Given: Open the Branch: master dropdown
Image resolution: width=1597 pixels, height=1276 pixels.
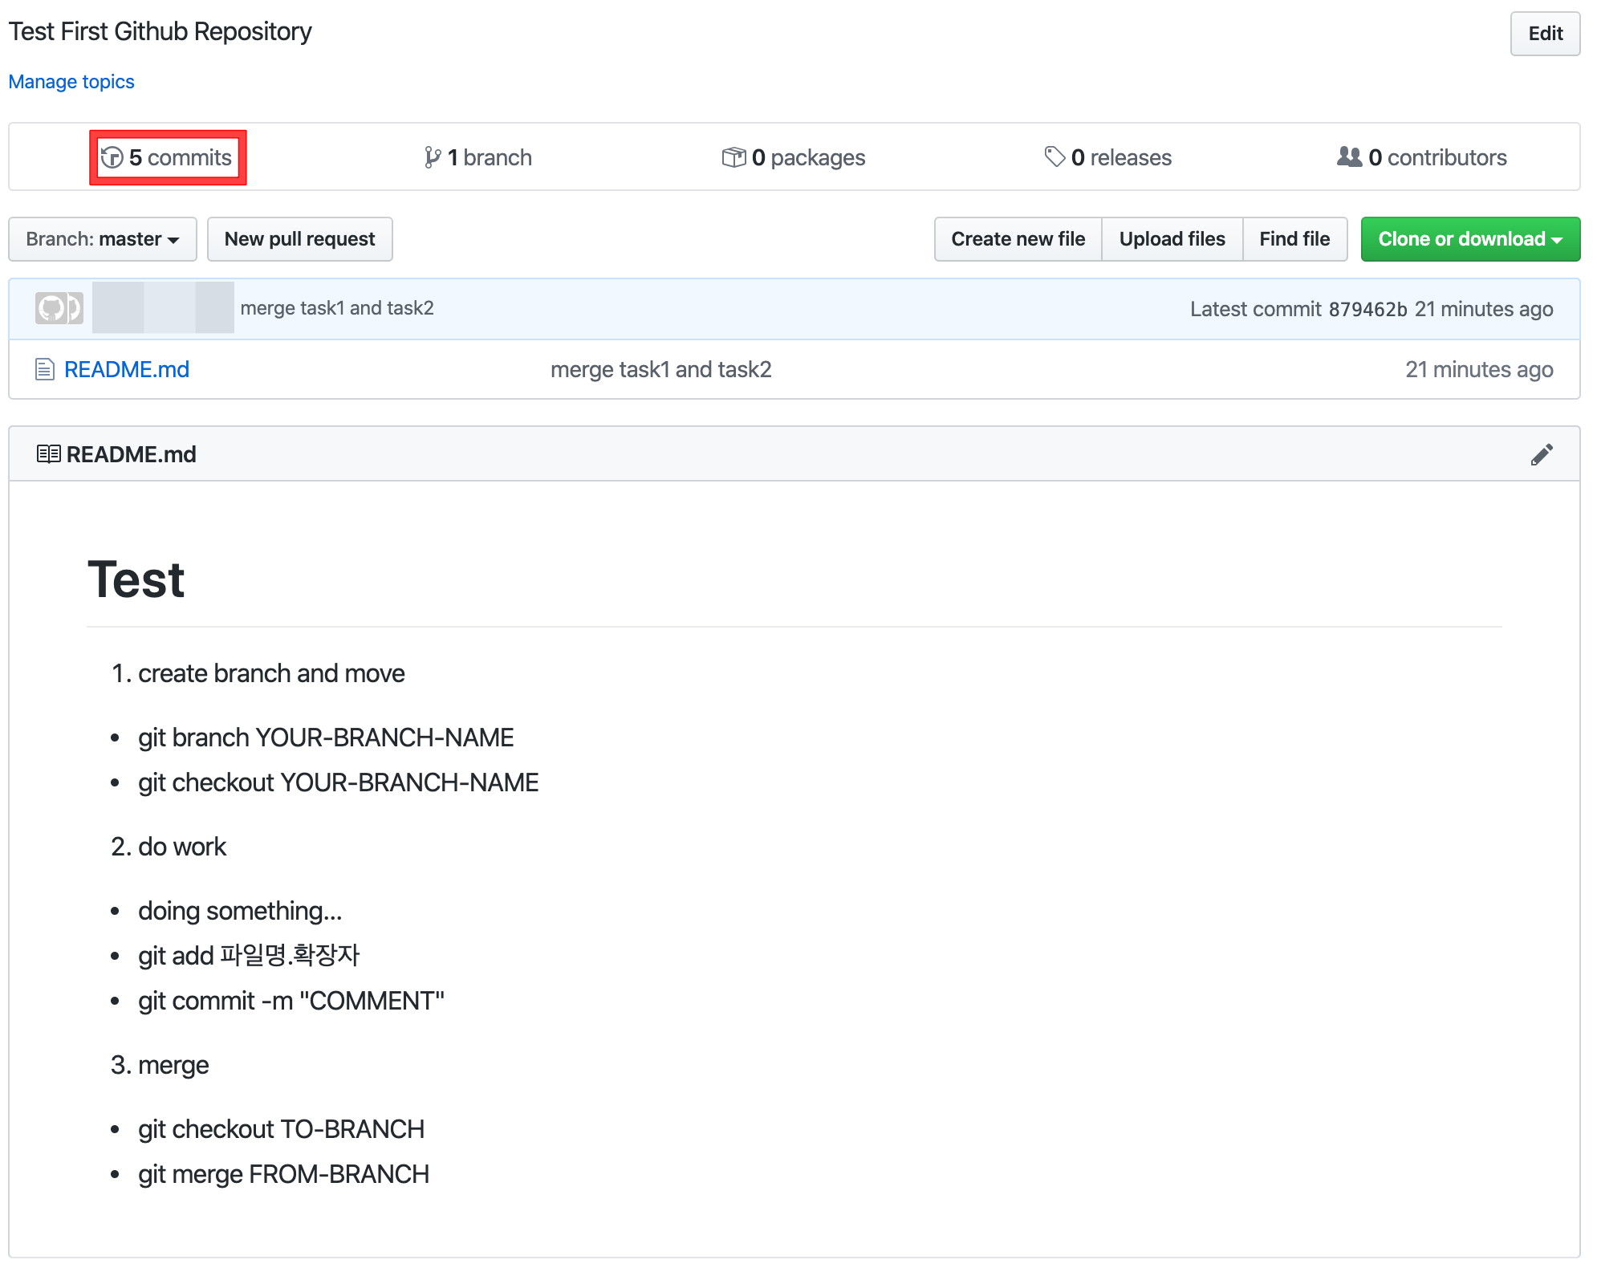Looking at the screenshot, I should pos(103,239).
